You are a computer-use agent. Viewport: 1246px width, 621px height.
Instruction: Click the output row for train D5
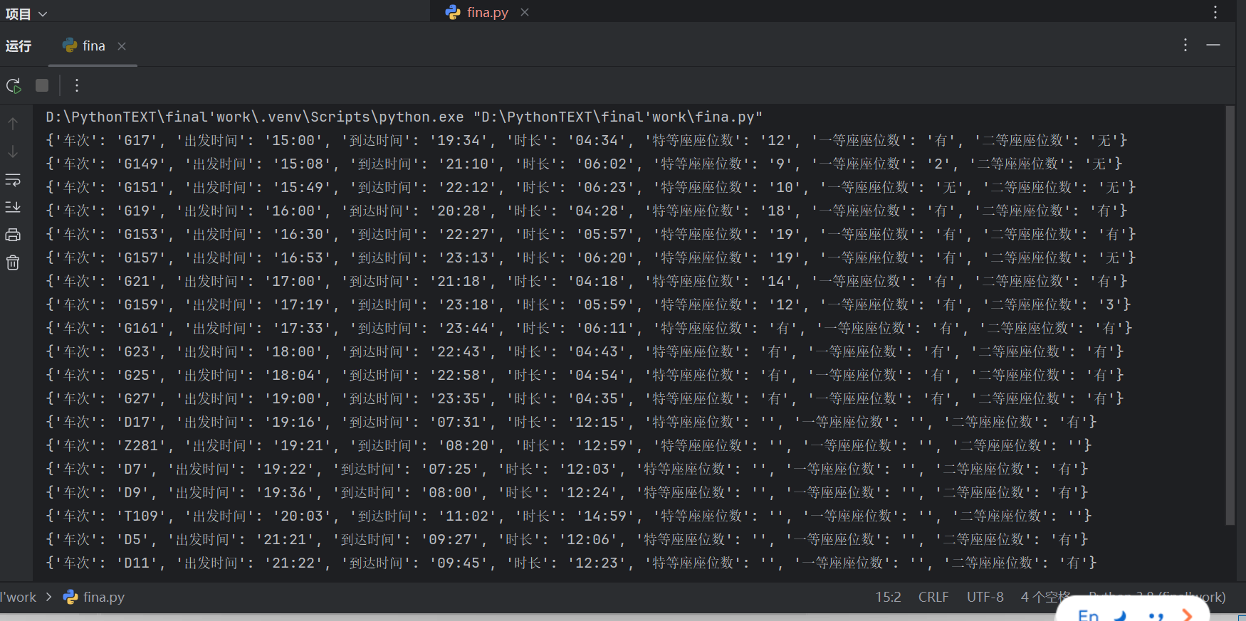coord(567,539)
